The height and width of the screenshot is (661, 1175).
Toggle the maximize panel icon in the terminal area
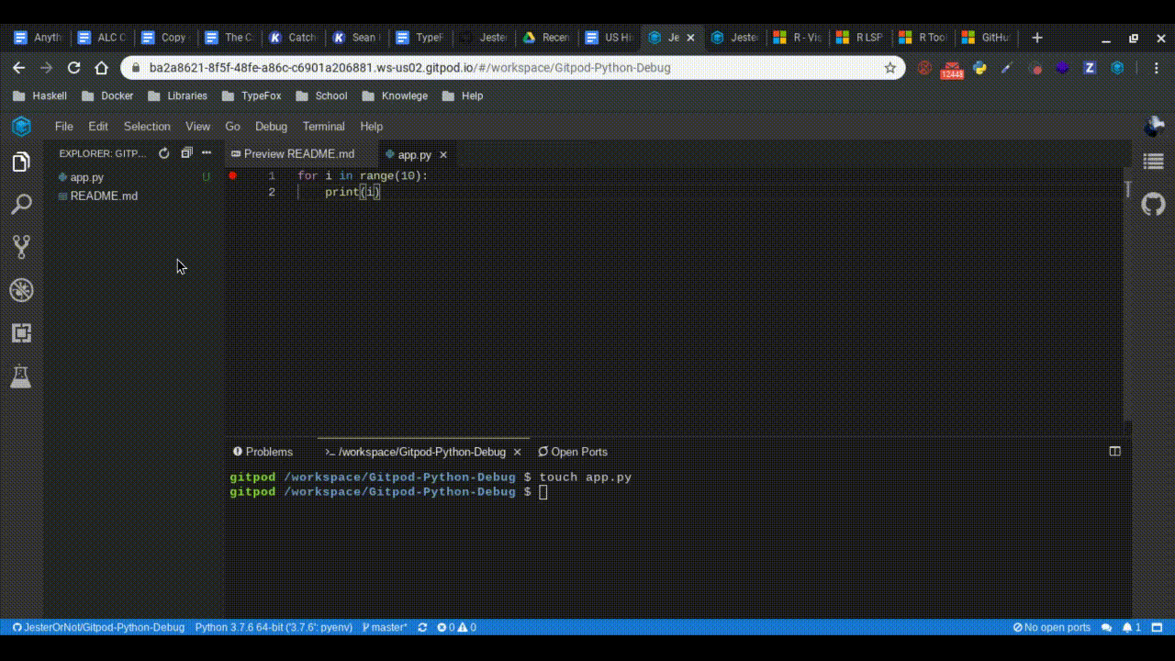(x=1114, y=451)
